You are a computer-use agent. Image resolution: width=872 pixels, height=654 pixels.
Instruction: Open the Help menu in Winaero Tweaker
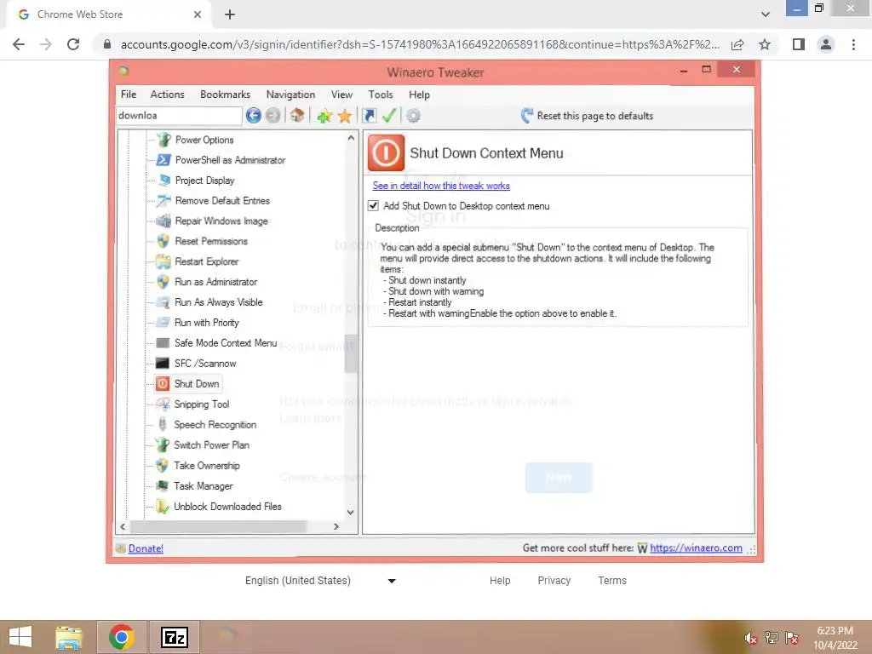click(419, 95)
